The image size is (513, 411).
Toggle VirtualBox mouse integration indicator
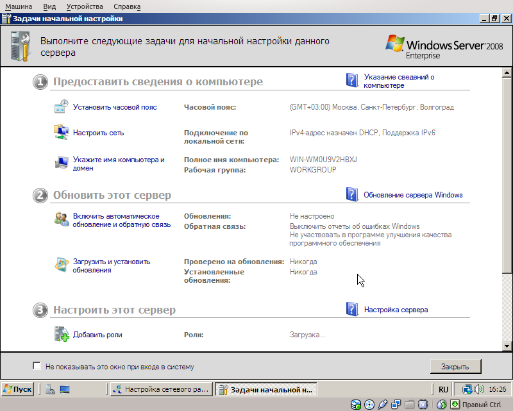[x=440, y=404]
